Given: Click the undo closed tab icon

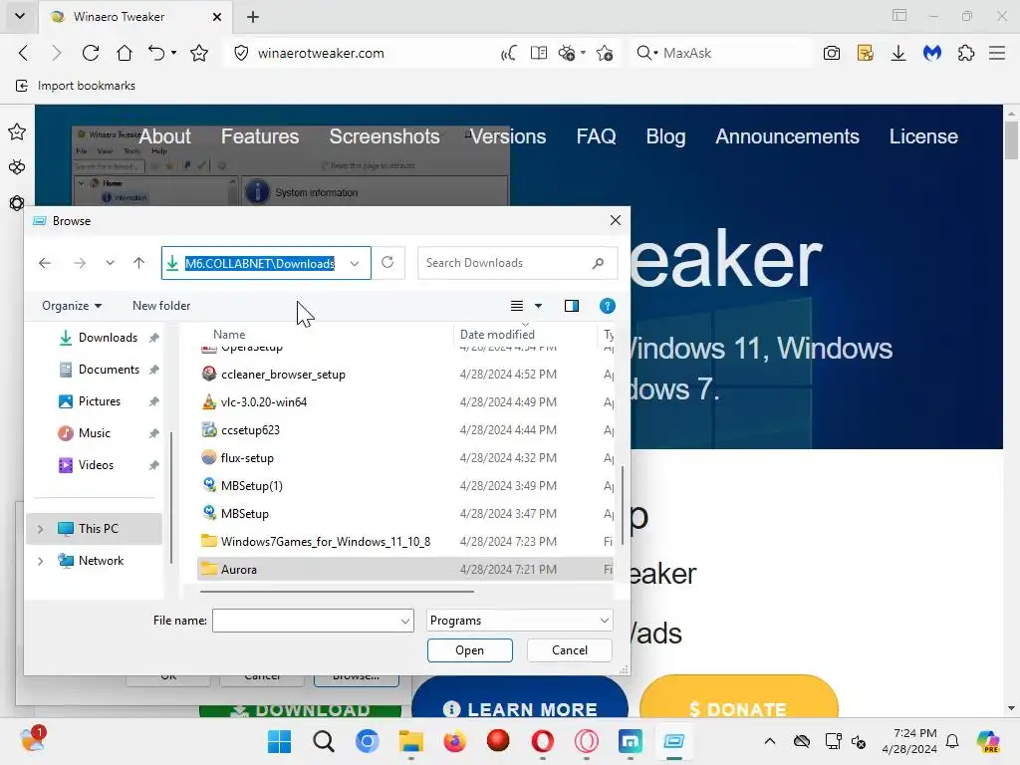Looking at the screenshot, I should pyautogui.click(x=155, y=53).
